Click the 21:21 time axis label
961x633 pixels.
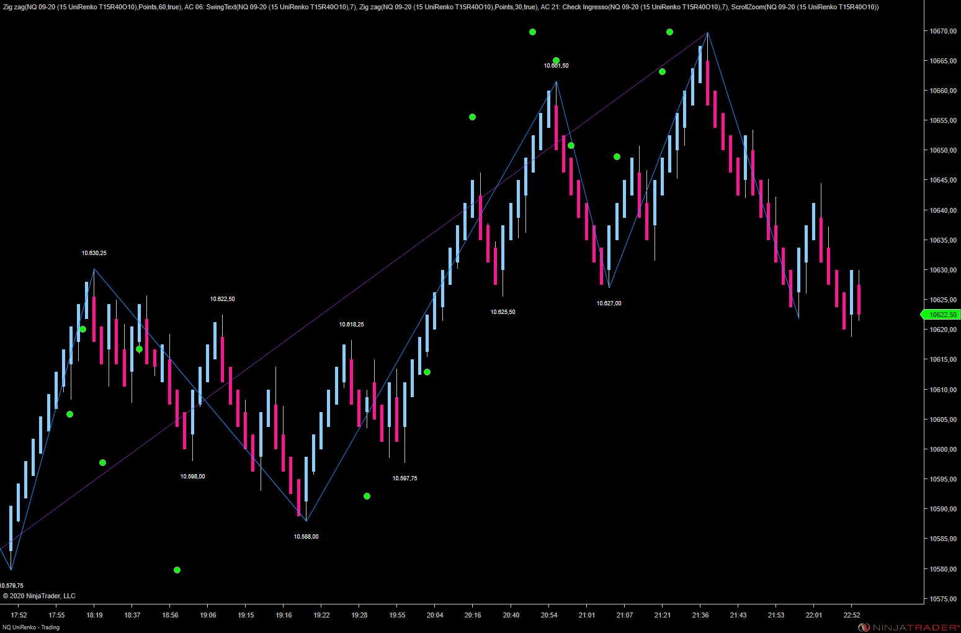(x=662, y=615)
